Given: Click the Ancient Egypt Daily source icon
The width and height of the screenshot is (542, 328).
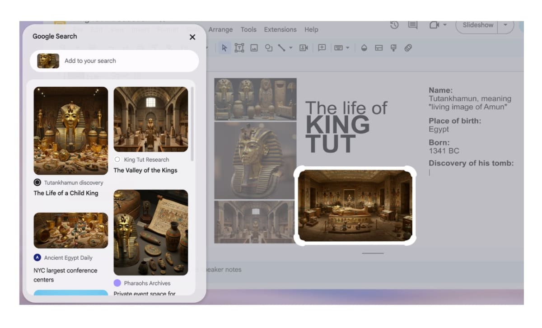Looking at the screenshot, I should click(x=37, y=258).
